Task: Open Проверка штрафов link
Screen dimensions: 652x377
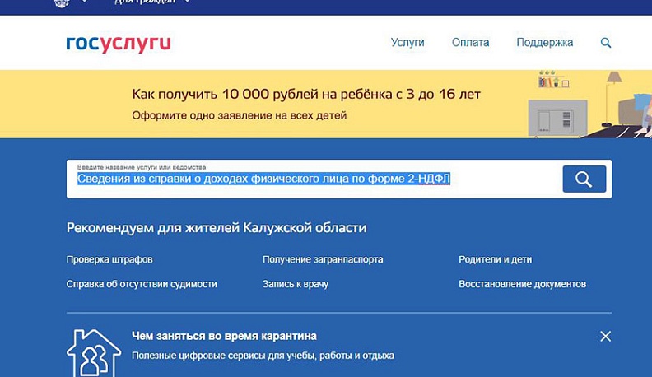Action: click(109, 259)
